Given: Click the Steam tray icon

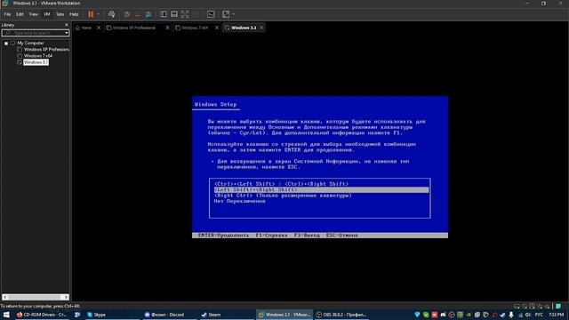Looking at the screenshot, I should [x=503, y=315].
